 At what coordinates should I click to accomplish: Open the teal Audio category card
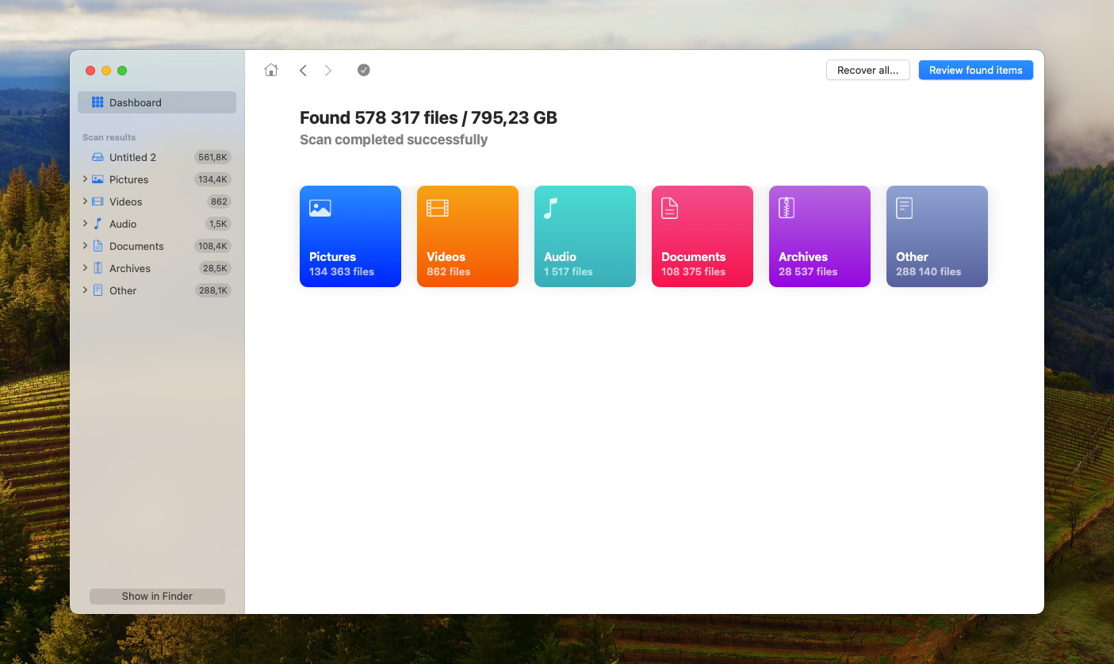584,236
